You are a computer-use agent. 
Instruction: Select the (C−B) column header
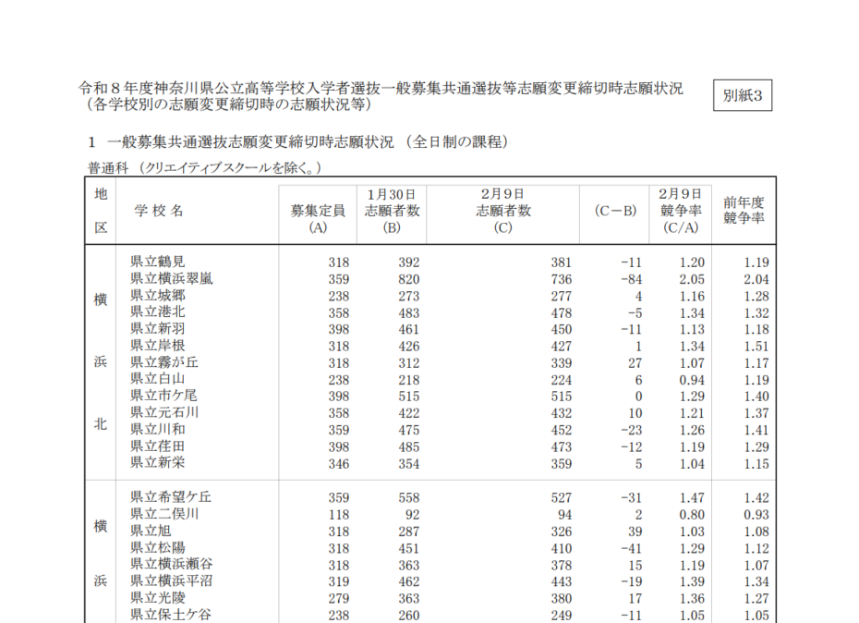tap(614, 211)
